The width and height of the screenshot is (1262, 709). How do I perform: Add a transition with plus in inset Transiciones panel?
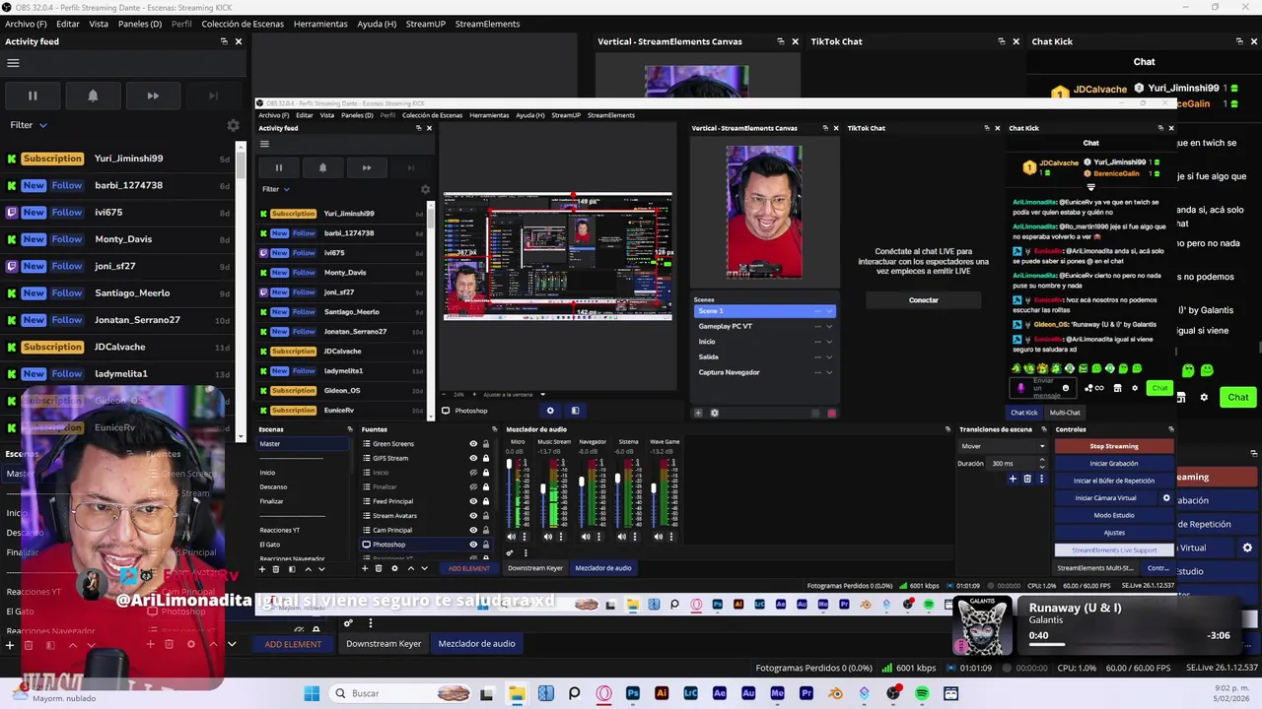point(1012,479)
